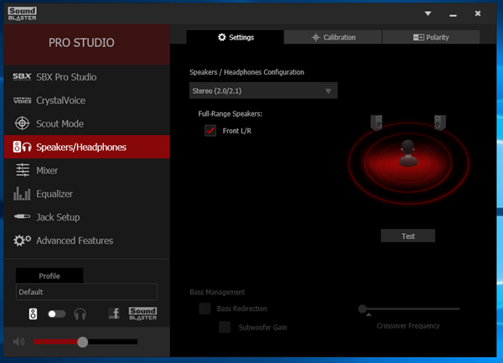Click the left speaker in the diagram
Image resolution: width=503 pixels, height=363 pixels.
pos(376,122)
